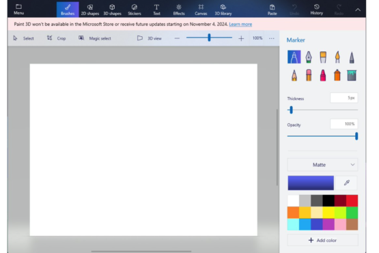Click the Redo button

[x=339, y=10]
